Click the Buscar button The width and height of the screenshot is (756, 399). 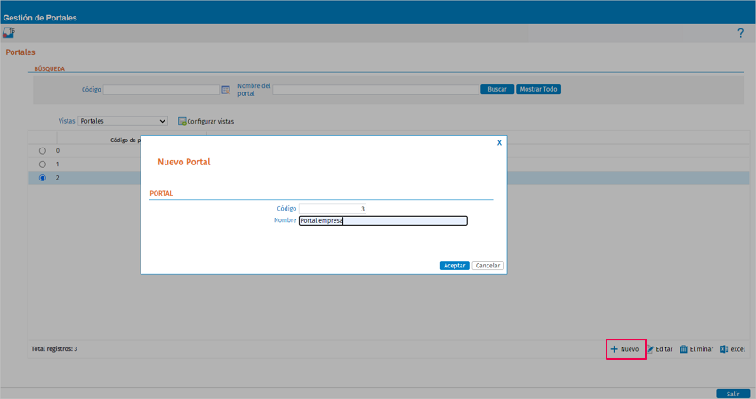(x=497, y=89)
